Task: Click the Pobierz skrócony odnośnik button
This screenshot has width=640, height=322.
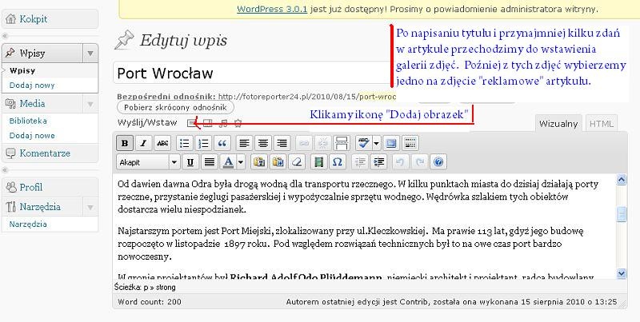Action: pos(175,107)
